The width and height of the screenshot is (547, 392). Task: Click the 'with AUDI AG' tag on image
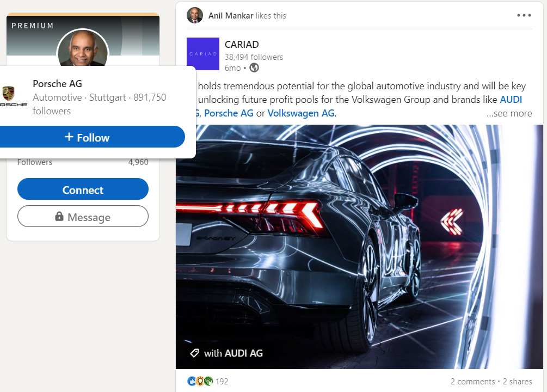tap(226, 353)
